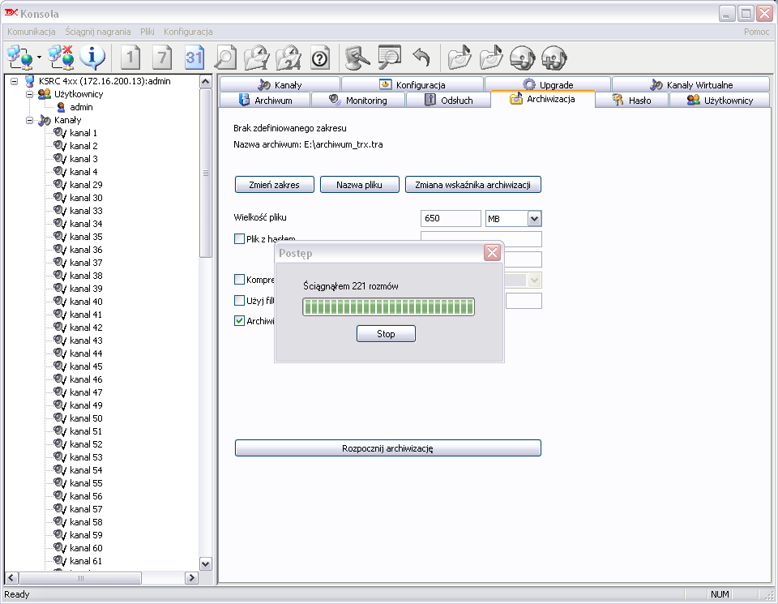Switch to the Monitoring tab

pyautogui.click(x=358, y=101)
